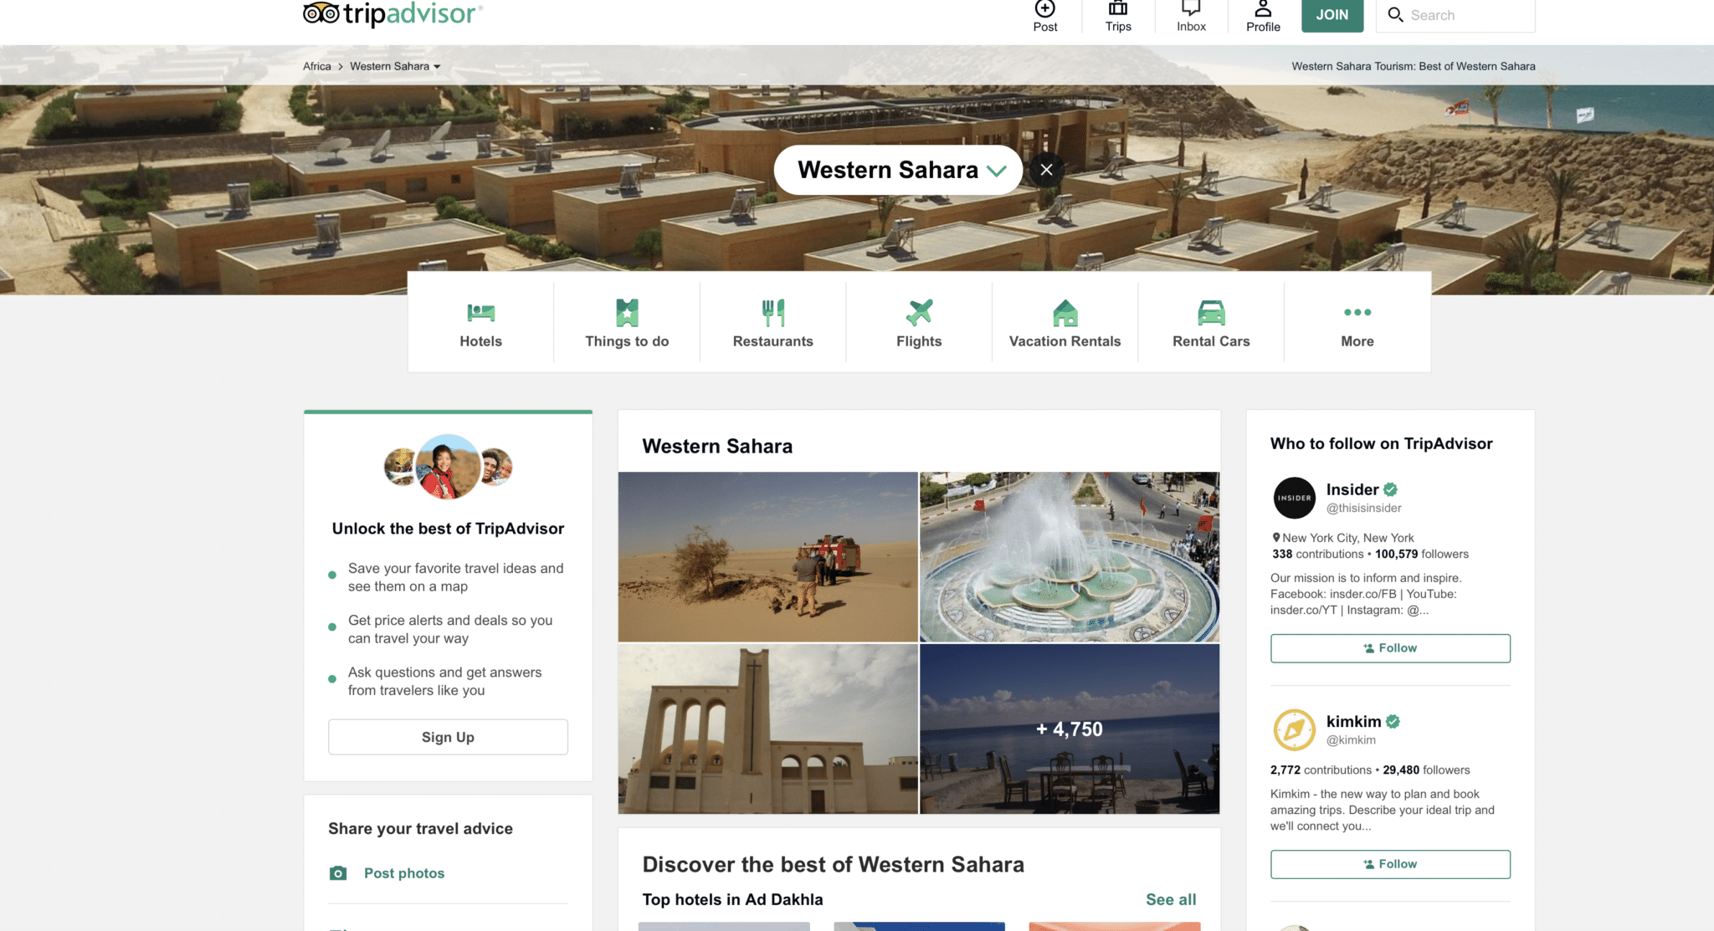Choose the Flights airplane icon
Screen dimensions: 1714x931
pyautogui.click(x=919, y=312)
